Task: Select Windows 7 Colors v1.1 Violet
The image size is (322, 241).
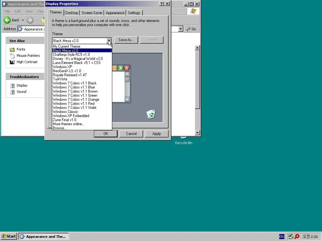Action: pyautogui.click(x=82, y=108)
